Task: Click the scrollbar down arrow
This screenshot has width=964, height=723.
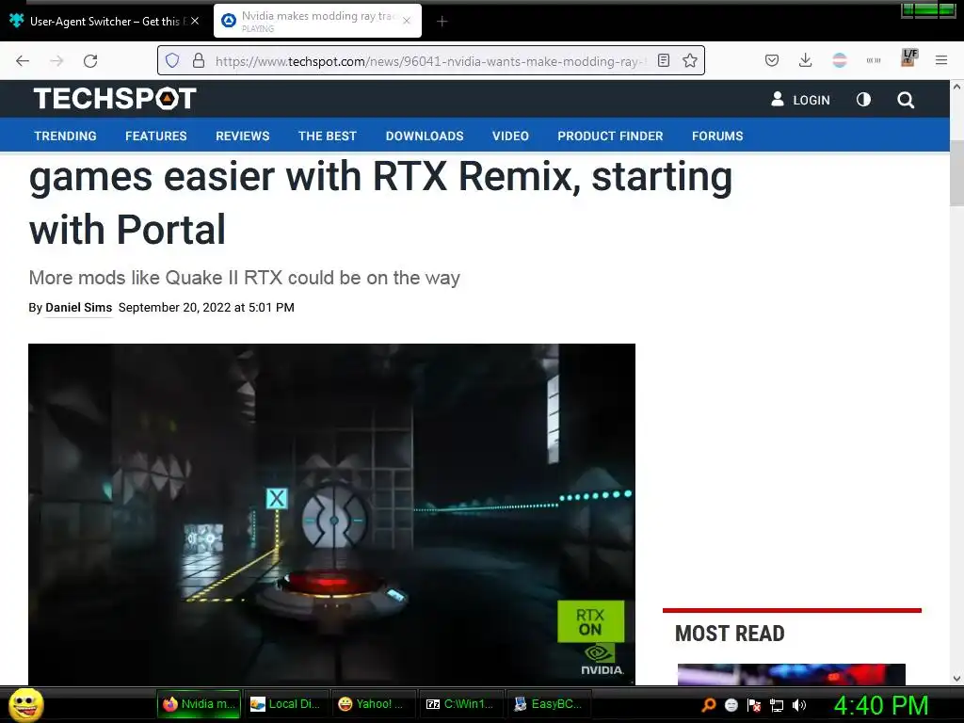Action: tap(956, 679)
